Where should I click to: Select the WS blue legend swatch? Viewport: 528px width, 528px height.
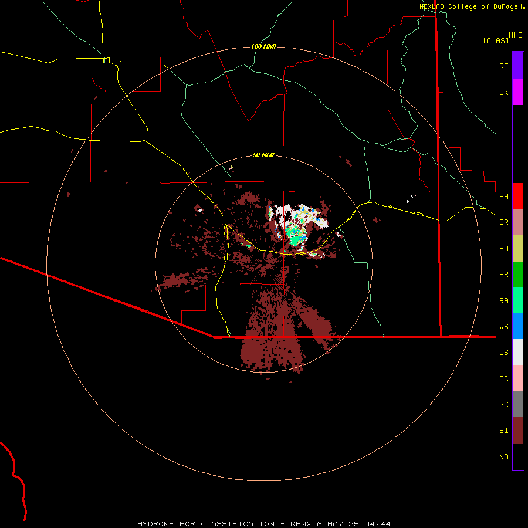coord(518,326)
